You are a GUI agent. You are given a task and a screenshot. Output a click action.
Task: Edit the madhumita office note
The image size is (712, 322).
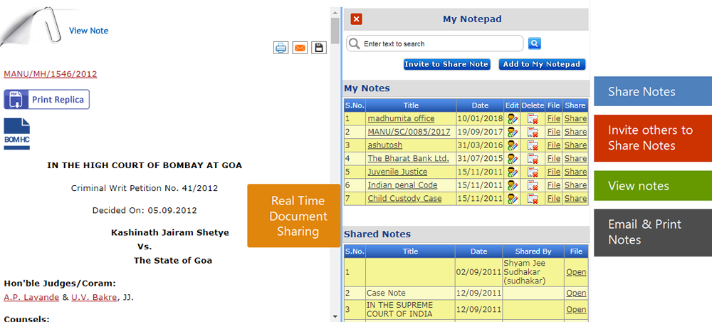(x=512, y=119)
